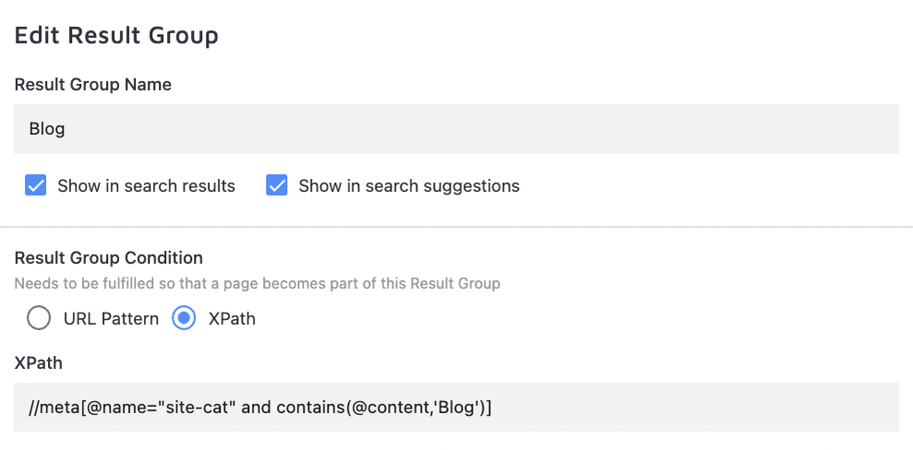Click the "Result Group Name" field label

[93, 85]
